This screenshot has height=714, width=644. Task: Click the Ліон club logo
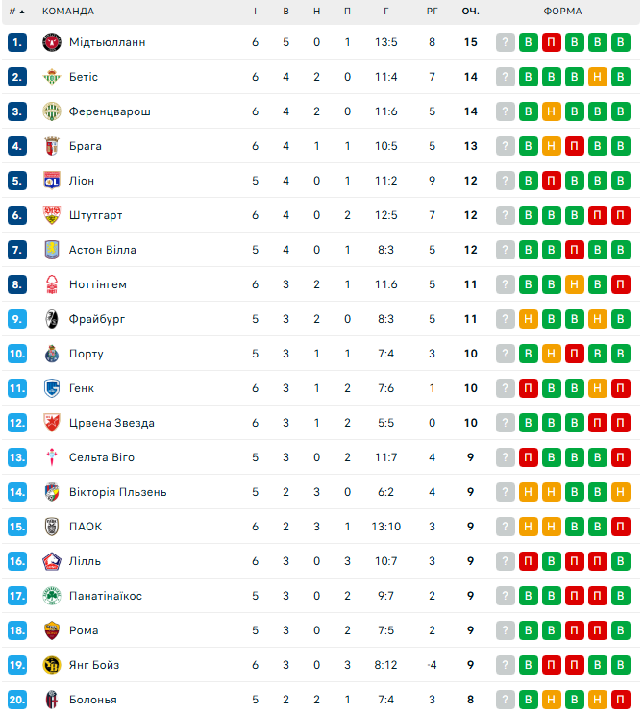point(52,181)
